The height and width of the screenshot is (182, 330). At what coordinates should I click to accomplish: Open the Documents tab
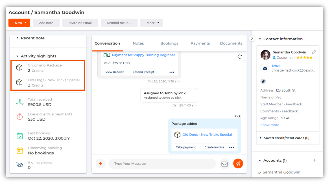pyautogui.click(x=231, y=43)
